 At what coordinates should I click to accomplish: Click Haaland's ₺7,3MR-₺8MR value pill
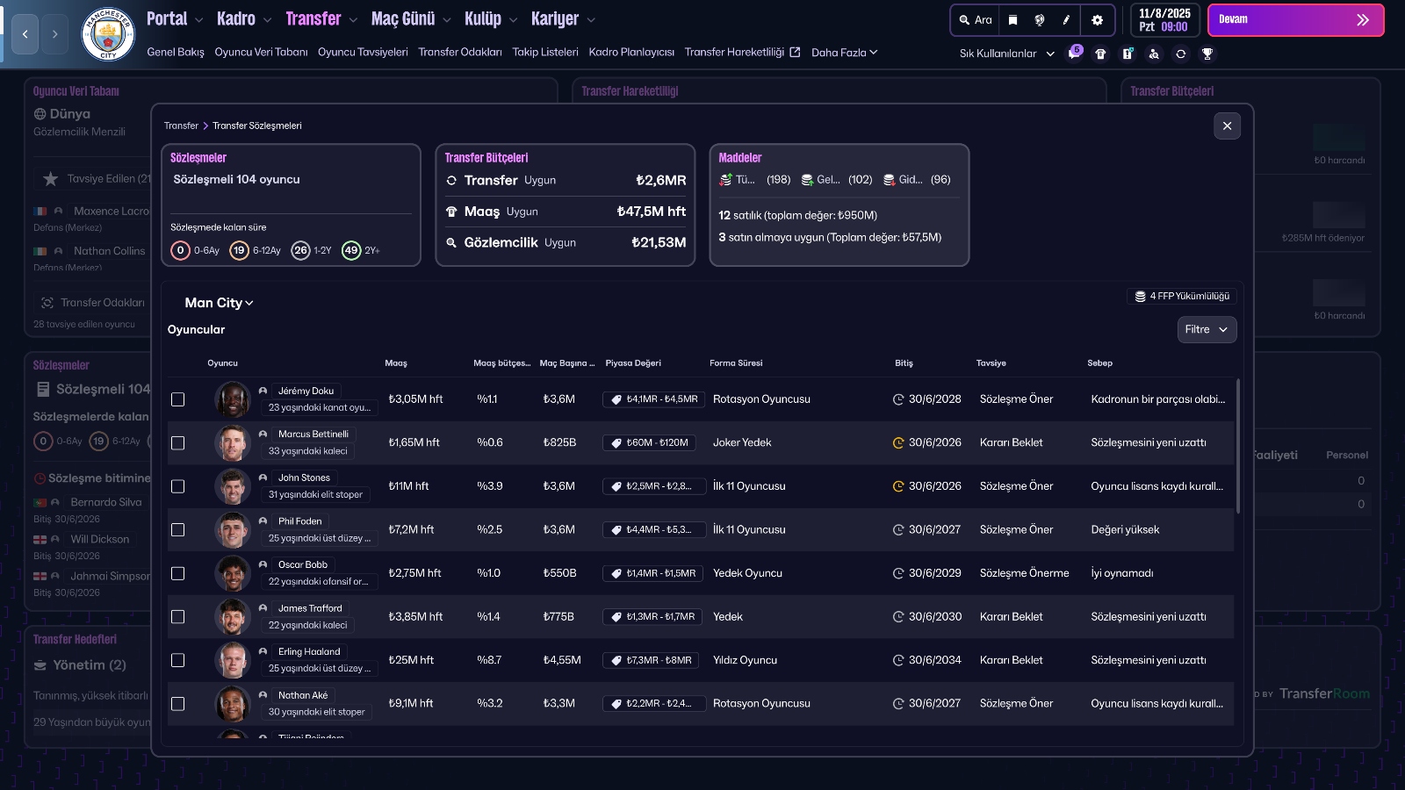(650, 660)
